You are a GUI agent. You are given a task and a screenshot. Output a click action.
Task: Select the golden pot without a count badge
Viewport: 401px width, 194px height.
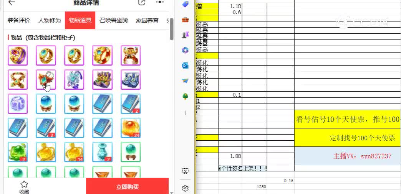(46, 152)
